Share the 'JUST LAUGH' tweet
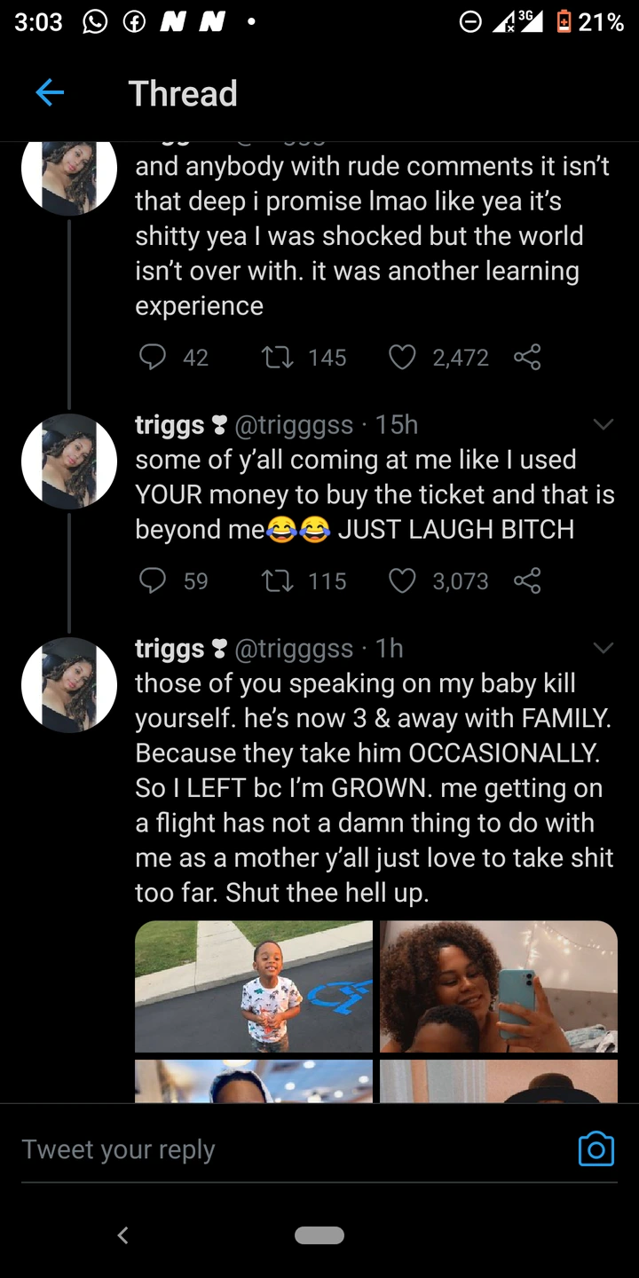Screen dimensions: 639x1278 [x=527, y=580]
